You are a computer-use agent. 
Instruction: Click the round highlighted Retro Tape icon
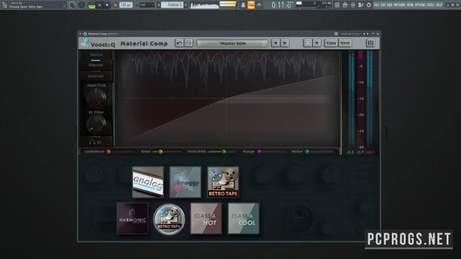169,219
